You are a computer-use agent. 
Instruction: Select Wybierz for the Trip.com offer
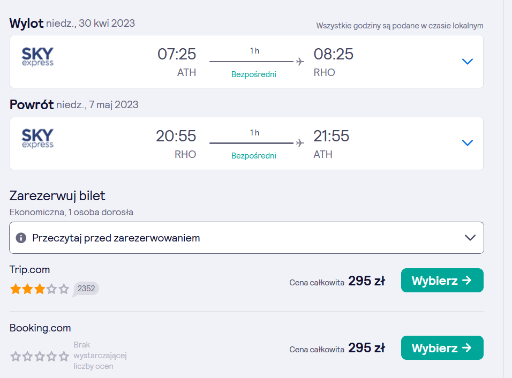(x=442, y=281)
